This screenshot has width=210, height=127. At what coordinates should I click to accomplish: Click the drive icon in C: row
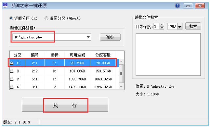point(12,63)
